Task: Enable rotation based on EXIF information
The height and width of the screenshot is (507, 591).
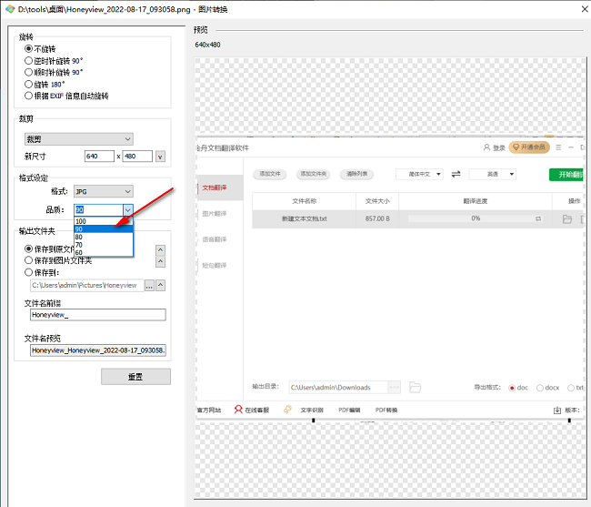Action: pyautogui.click(x=66, y=96)
